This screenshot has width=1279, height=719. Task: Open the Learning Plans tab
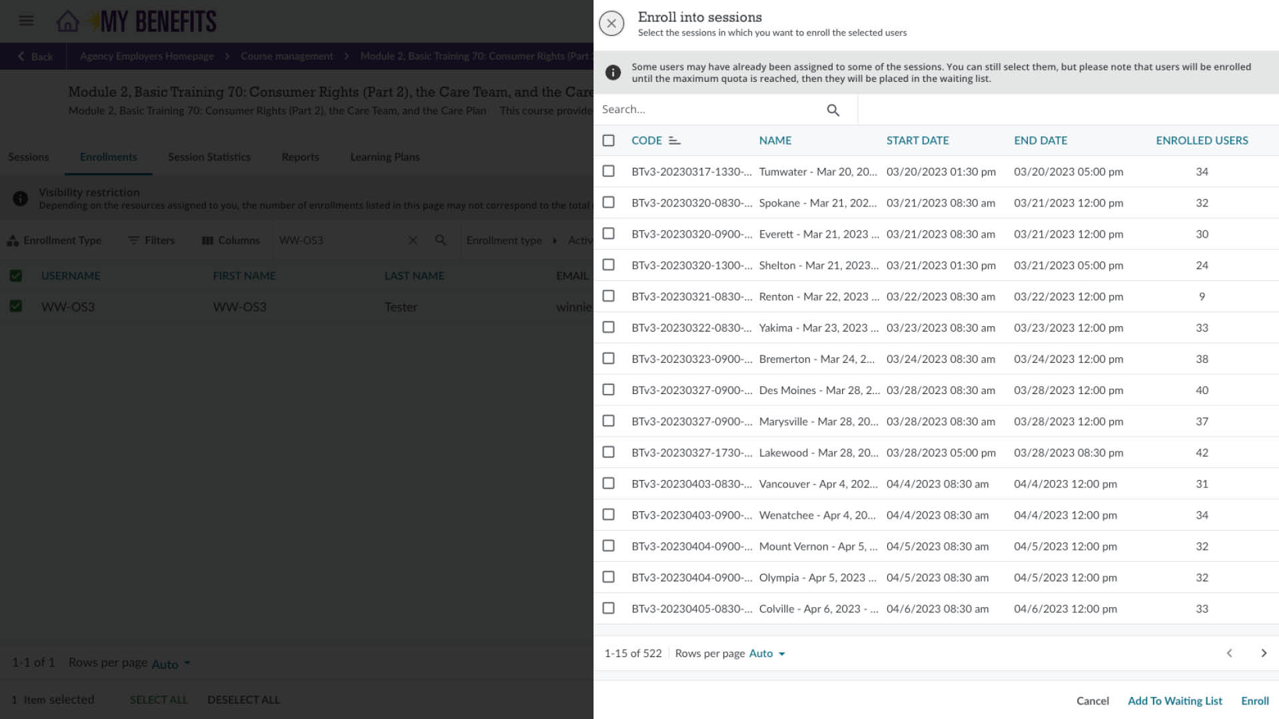pyautogui.click(x=384, y=157)
